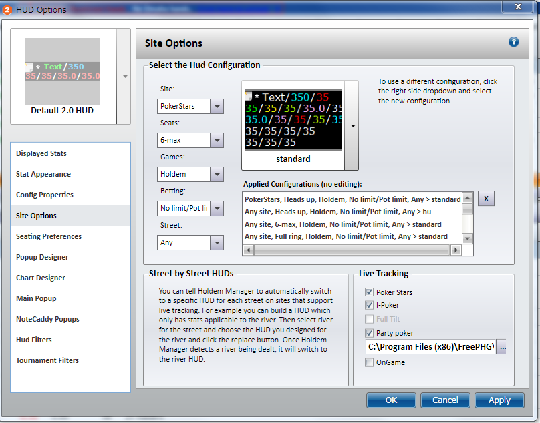The height and width of the screenshot is (423, 540).
Task: Toggle I-Poker live tracking checkbox
Action: pos(369,305)
